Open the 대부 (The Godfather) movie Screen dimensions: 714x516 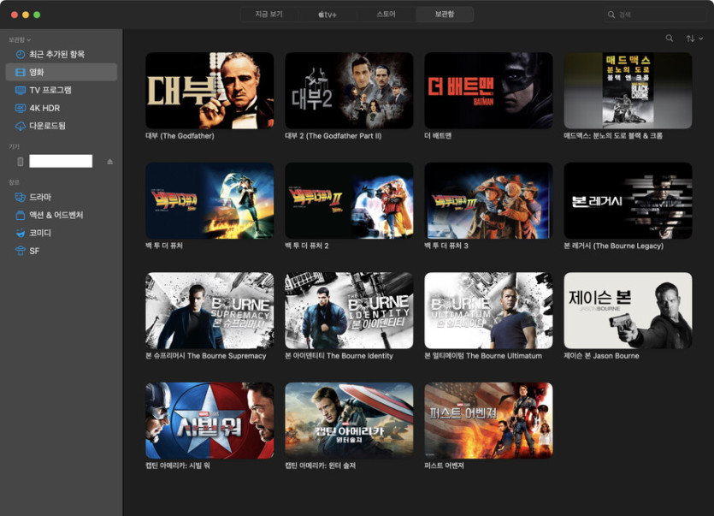point(209,90)
